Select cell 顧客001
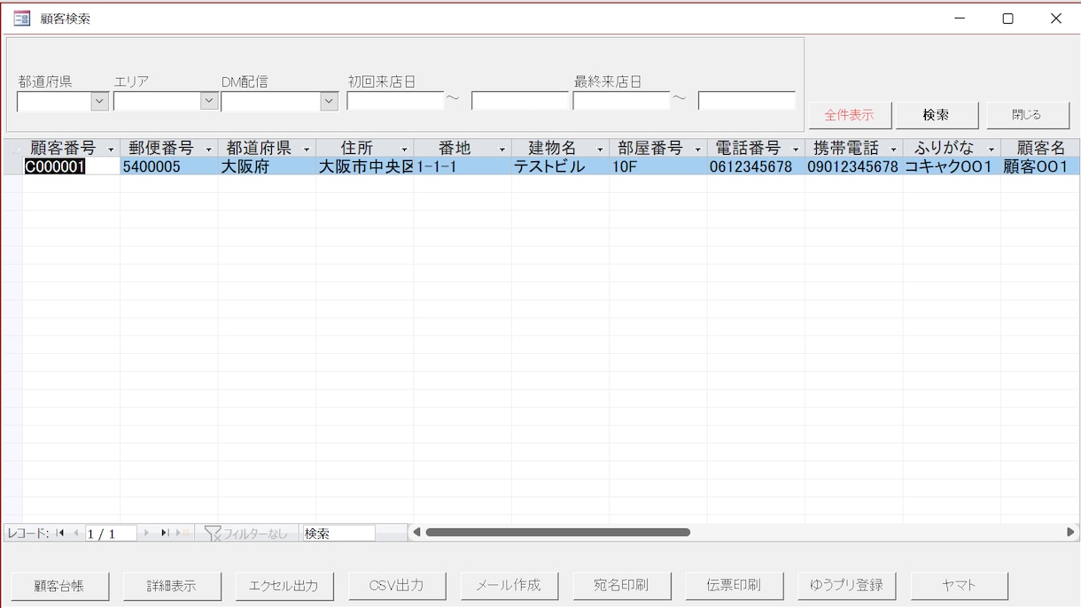1081x608 pixels. pos(1040,166)
